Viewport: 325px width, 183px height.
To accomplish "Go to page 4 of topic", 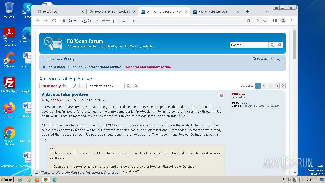I will coord(277,86).
